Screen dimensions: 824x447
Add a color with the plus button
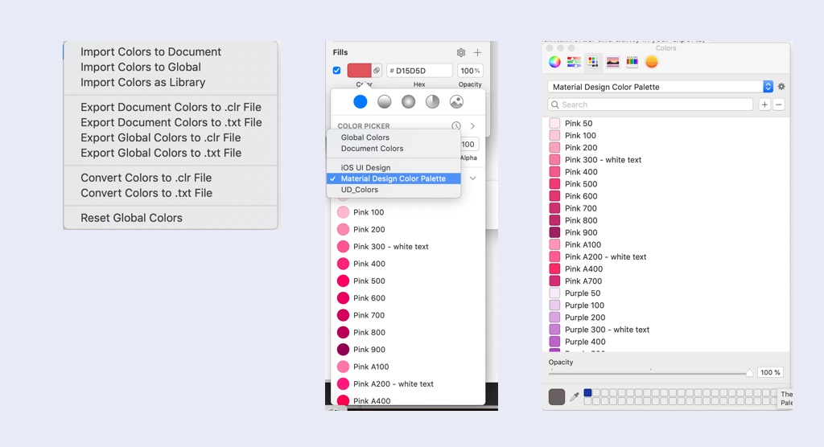pos(764,105)
